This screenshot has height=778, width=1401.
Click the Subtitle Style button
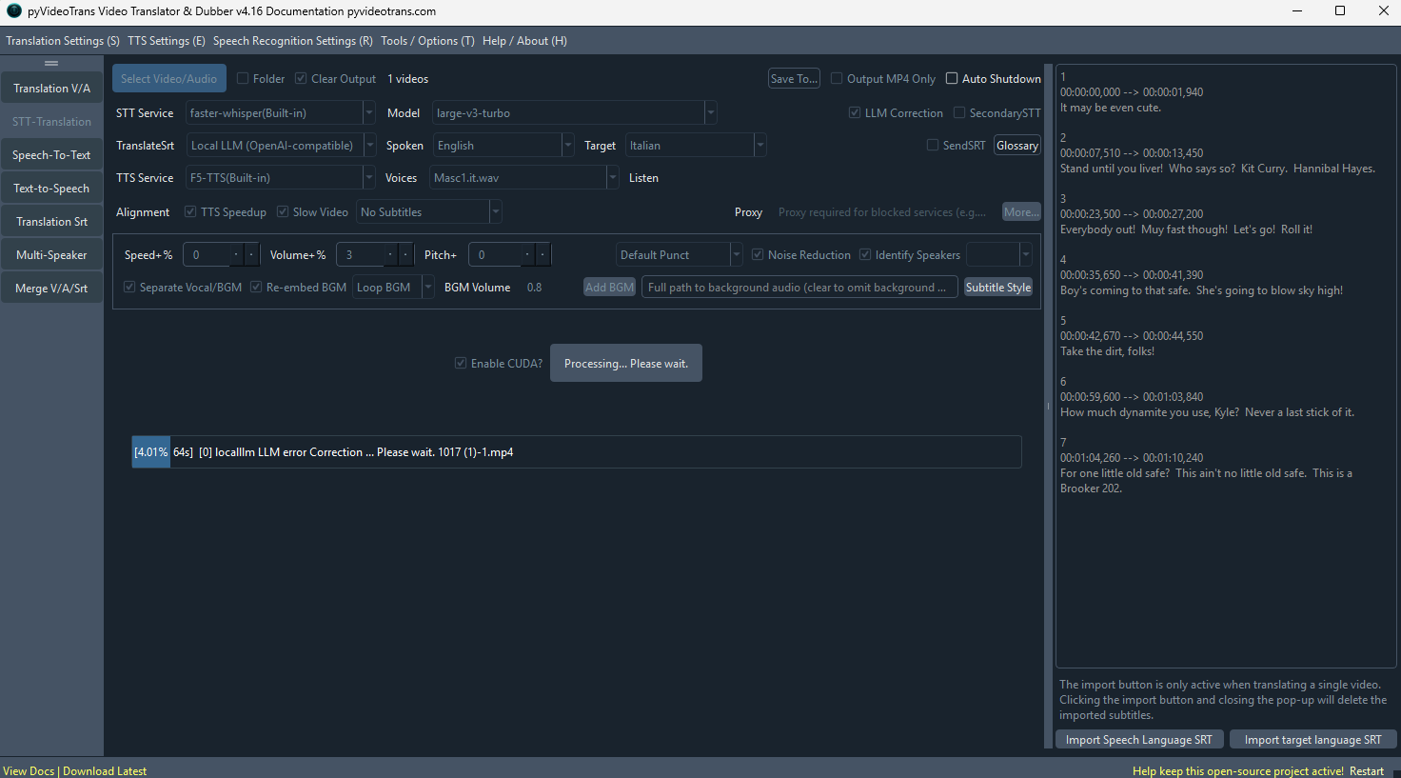(998, 288)
